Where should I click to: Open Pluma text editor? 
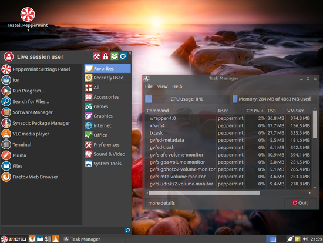[x=41, y=155]
